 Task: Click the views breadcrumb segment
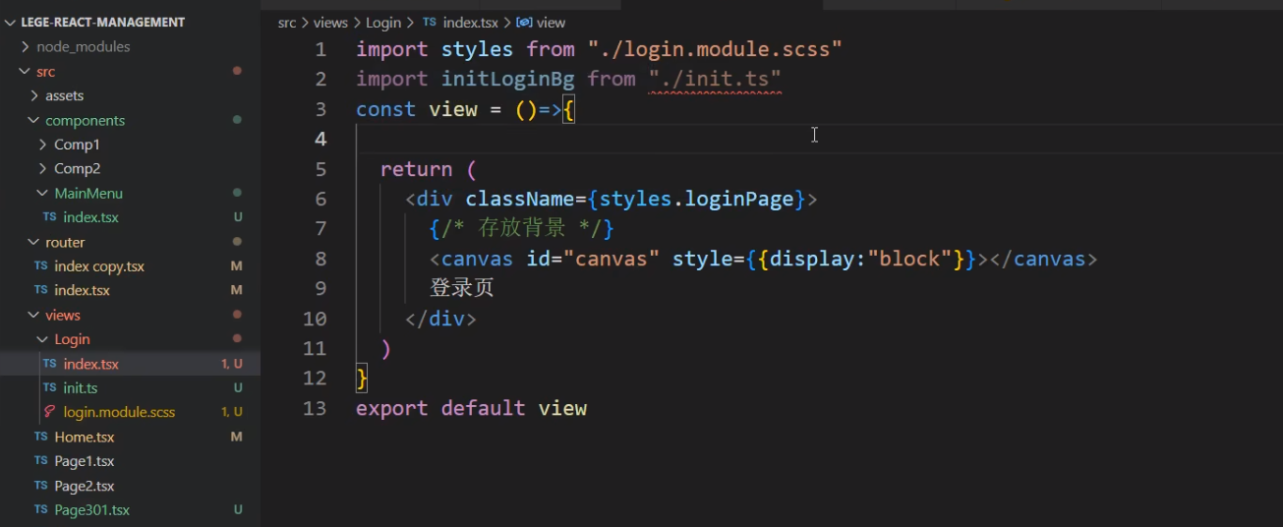coord(330,22)
